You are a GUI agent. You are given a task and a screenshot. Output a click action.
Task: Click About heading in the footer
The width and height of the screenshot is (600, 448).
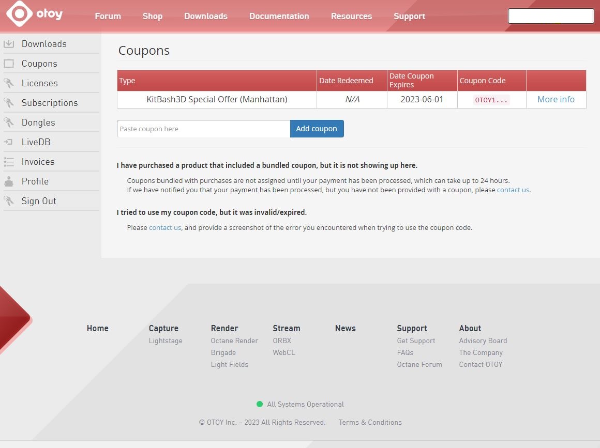pyautogui.click(x=470, y=328)
